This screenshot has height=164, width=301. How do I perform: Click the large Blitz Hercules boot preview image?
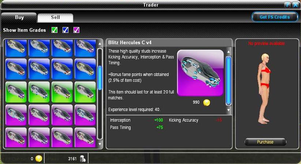pos(200,73)
